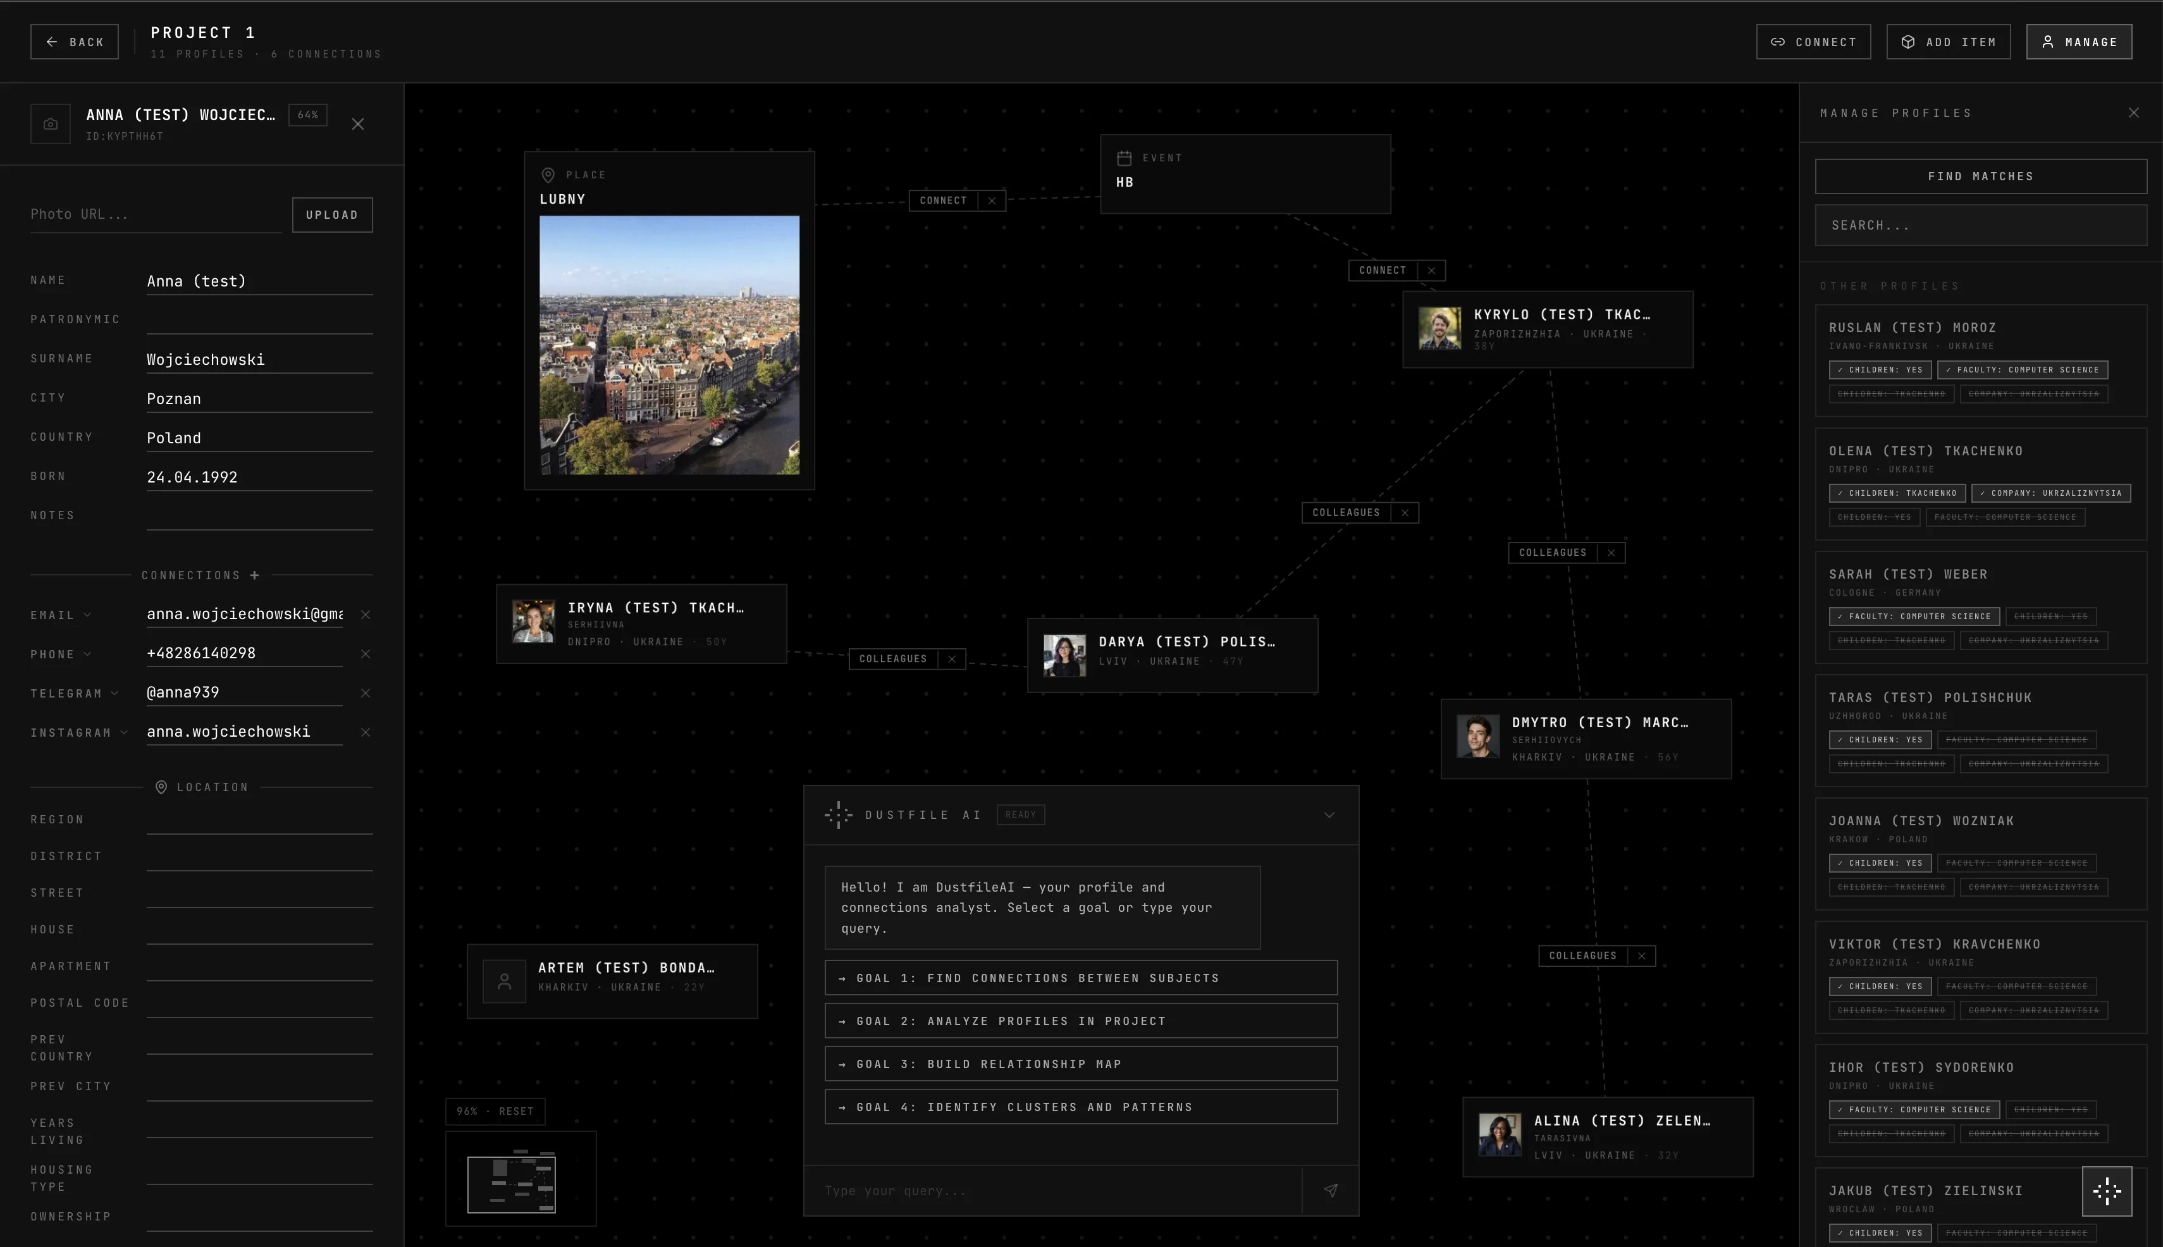Add a new connection with the plus icon
This screenshot has height=1247, width=2163.
(x=254, y=575)
